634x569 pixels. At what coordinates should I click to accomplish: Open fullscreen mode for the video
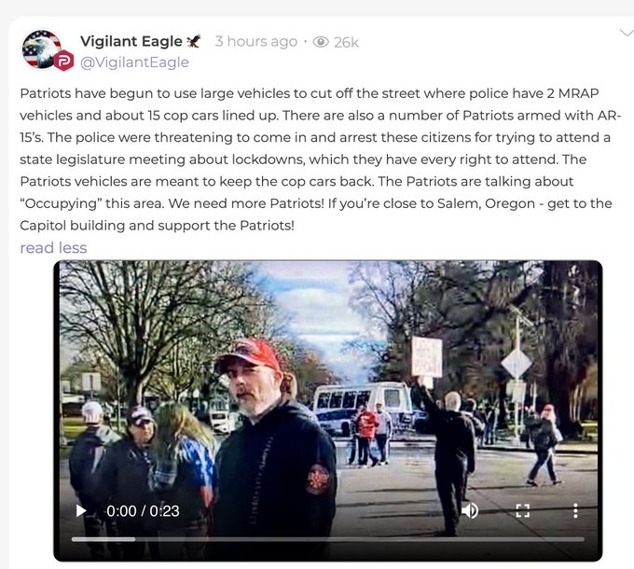[x=523, y=511]
